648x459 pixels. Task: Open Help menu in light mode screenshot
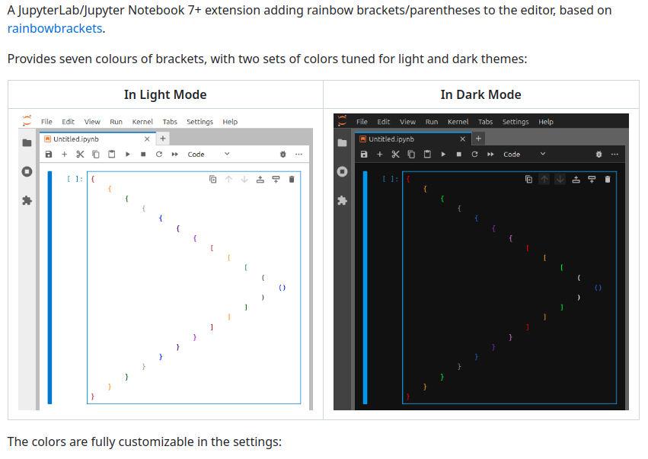point(230,122)
